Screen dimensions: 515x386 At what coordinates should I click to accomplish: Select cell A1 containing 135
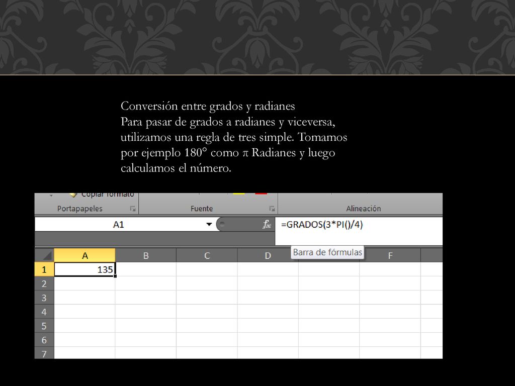[84, 269]
